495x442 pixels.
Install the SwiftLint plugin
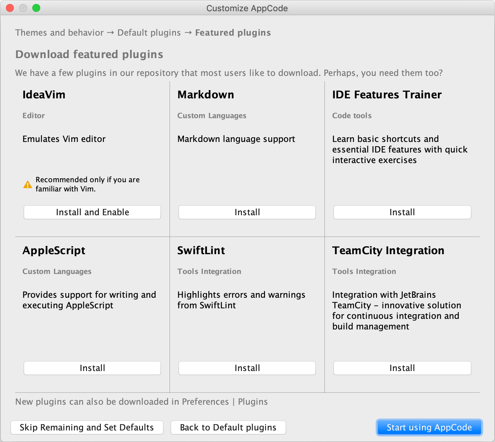click(x=247, y=368)
